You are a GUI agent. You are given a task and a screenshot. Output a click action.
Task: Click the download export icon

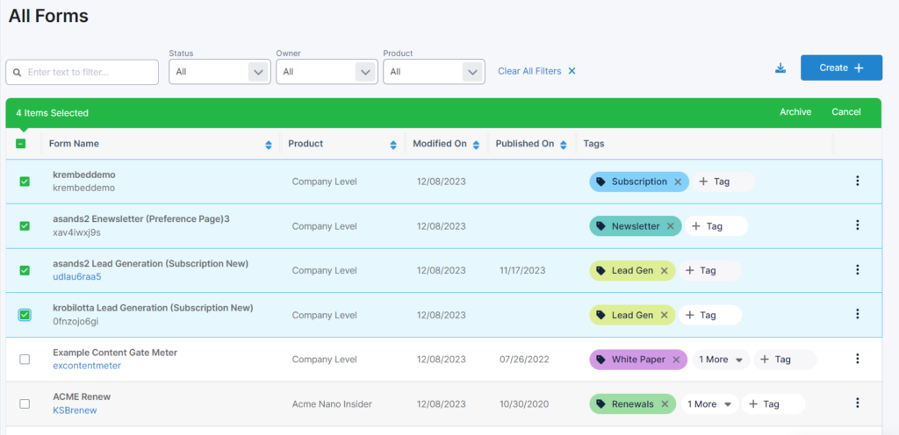(x=780, y=68)
